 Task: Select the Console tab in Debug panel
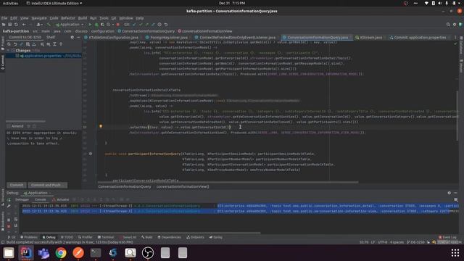[41, 199]
